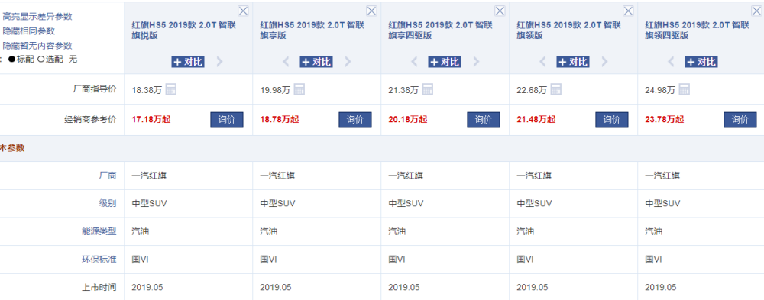Remove the 智联旗悦版 column with its X icon
The image size is (764, 300).
(x=243, y=11)
